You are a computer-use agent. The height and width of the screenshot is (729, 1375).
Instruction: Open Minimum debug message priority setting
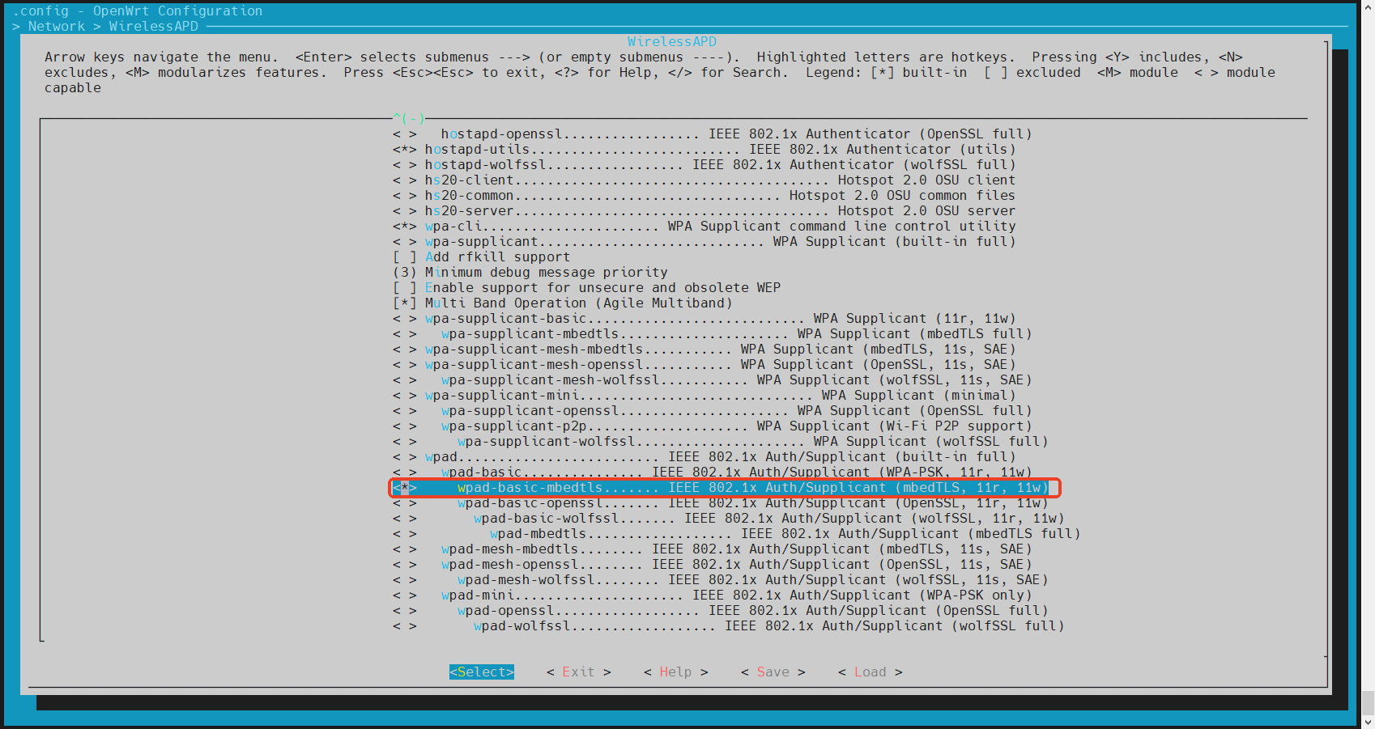[546, 272]
